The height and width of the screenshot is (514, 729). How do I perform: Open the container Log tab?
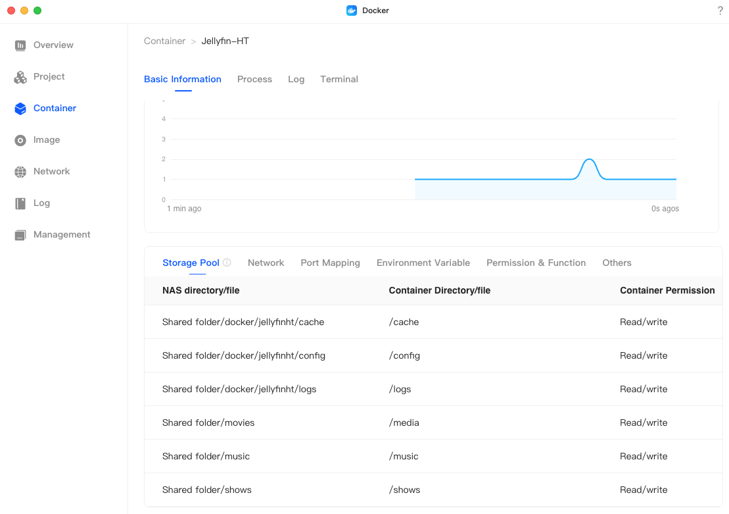[x=296, y=79]
